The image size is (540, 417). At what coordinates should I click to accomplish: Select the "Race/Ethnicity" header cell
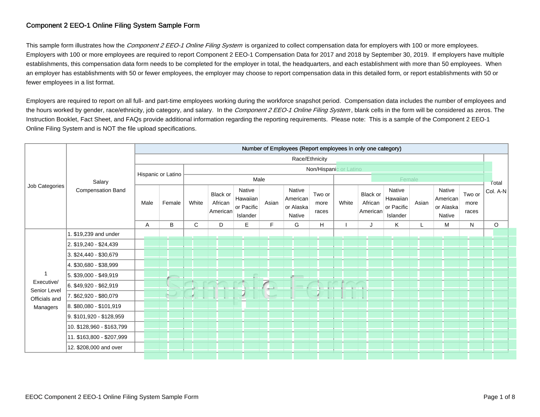(x=309, y=159)
